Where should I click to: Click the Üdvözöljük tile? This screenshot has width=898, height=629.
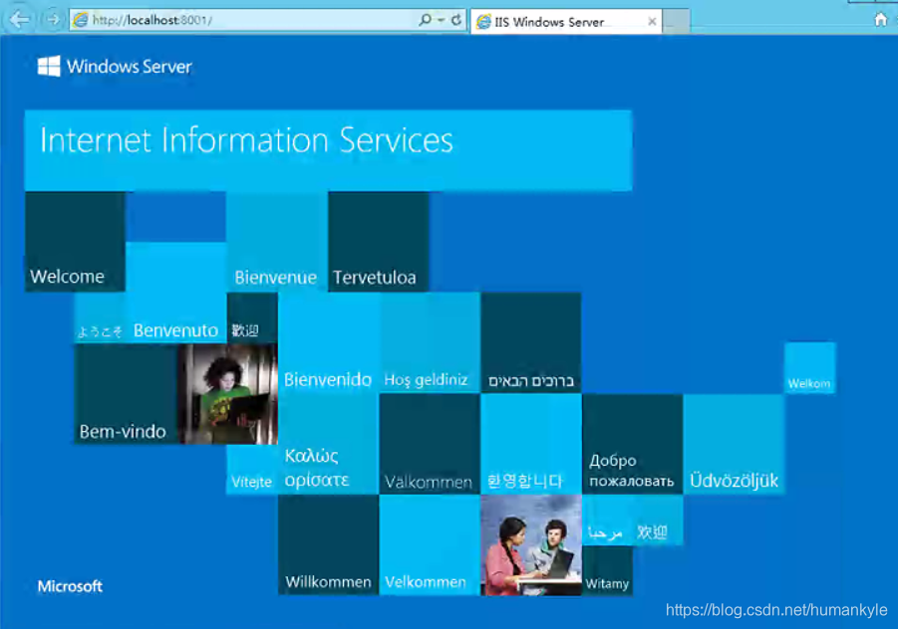tap(734, 444)
